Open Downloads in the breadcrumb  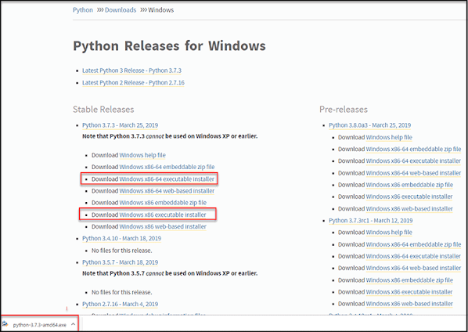(x=121, y=10)
